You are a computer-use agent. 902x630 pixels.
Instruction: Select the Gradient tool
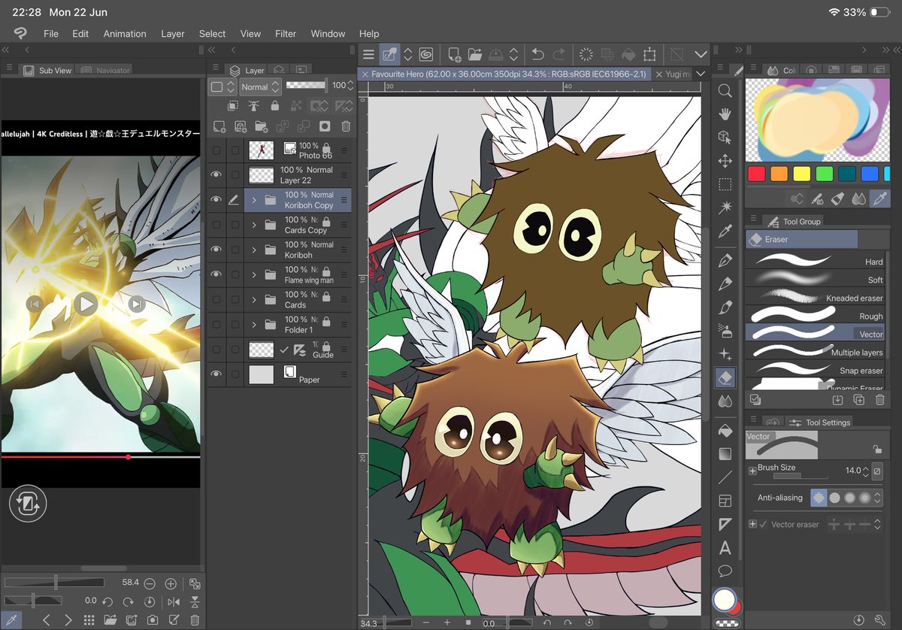(x=725, y=454)
